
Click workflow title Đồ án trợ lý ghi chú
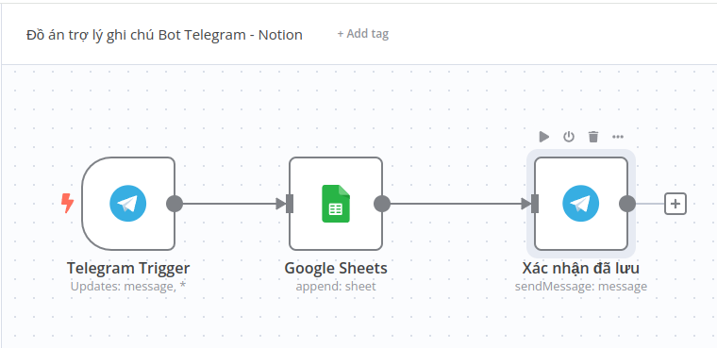[164, 35]
